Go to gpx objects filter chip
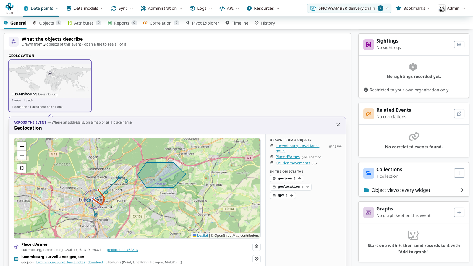Image resolution: width=473 pixels, height=266 pixels. 283,196
